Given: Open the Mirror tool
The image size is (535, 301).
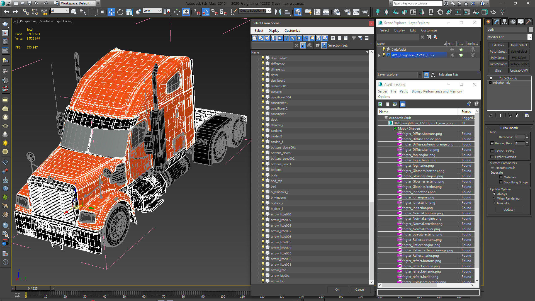Looking at the screenshot, I should [278, 12].
